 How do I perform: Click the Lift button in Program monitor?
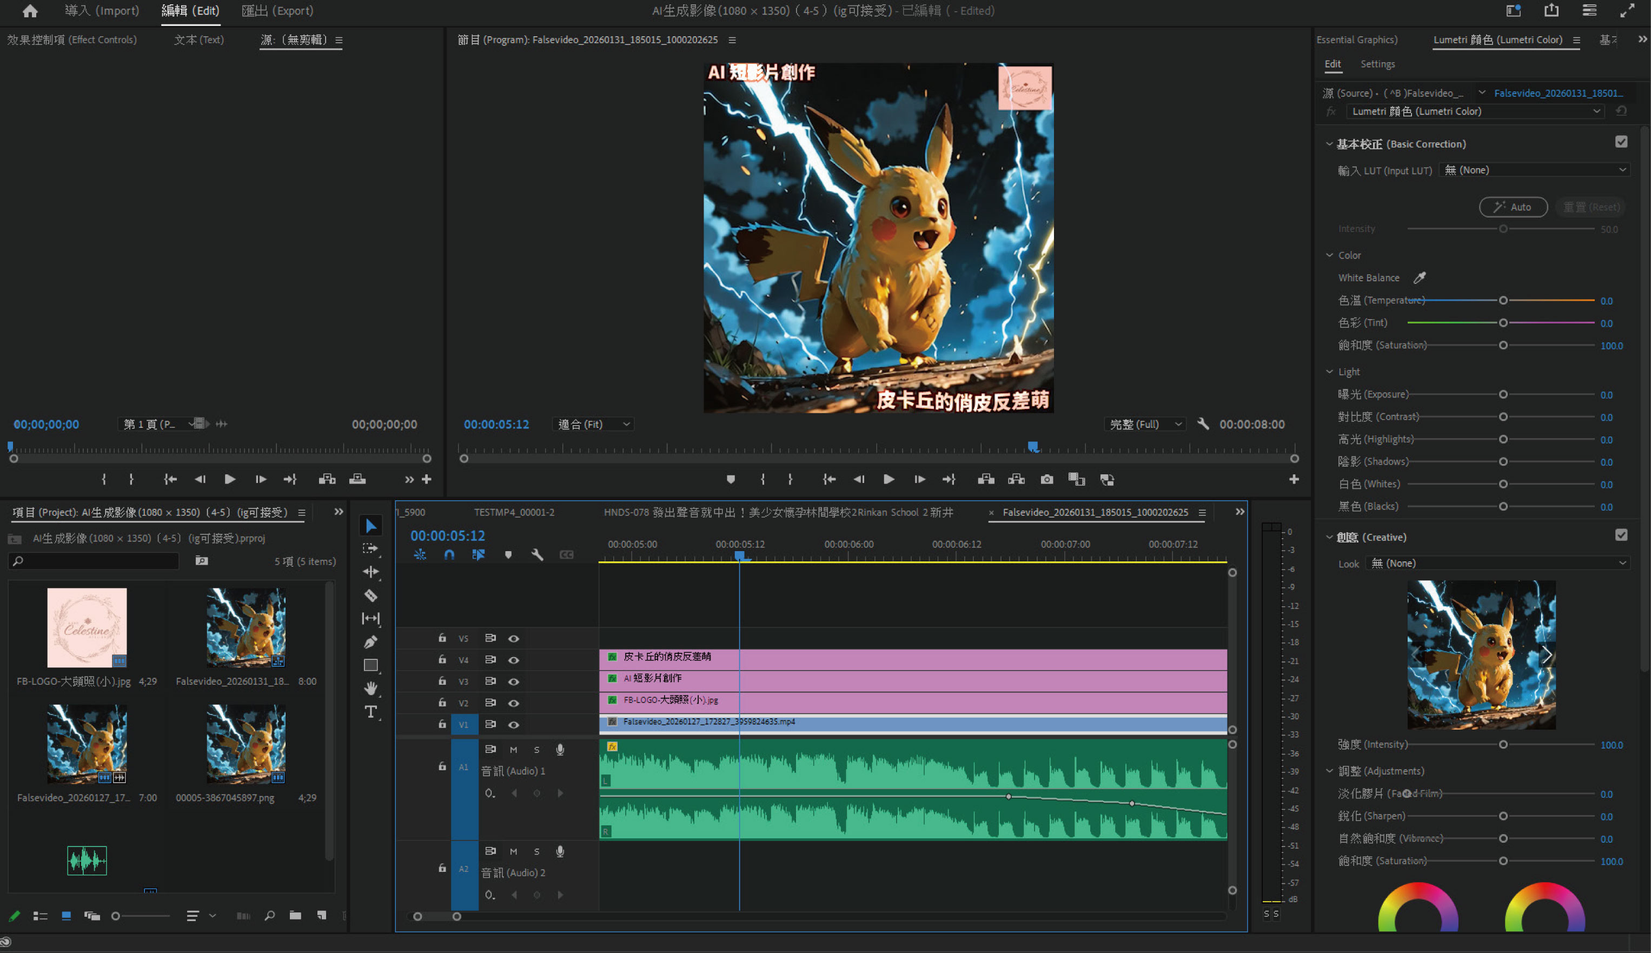[x=986, y=479]
